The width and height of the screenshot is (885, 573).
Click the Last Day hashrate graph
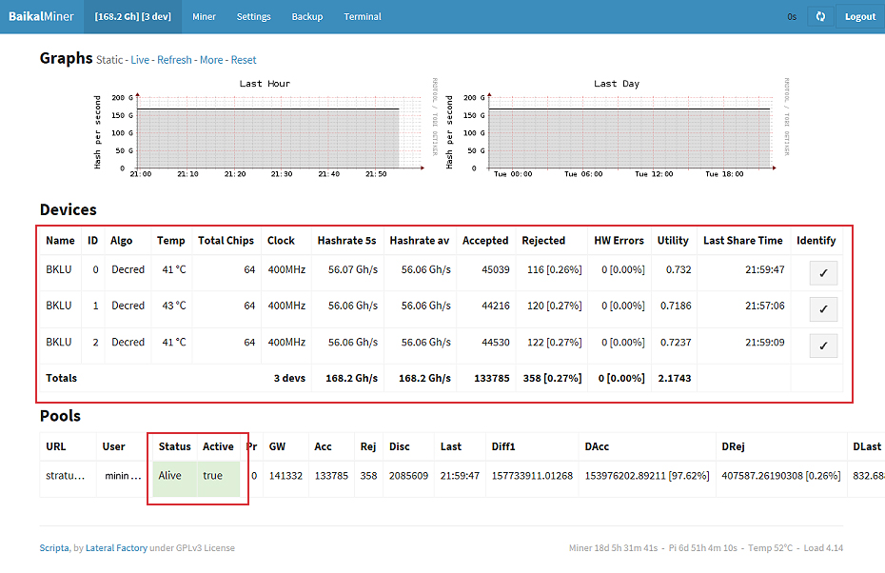(x=618, y=128)
